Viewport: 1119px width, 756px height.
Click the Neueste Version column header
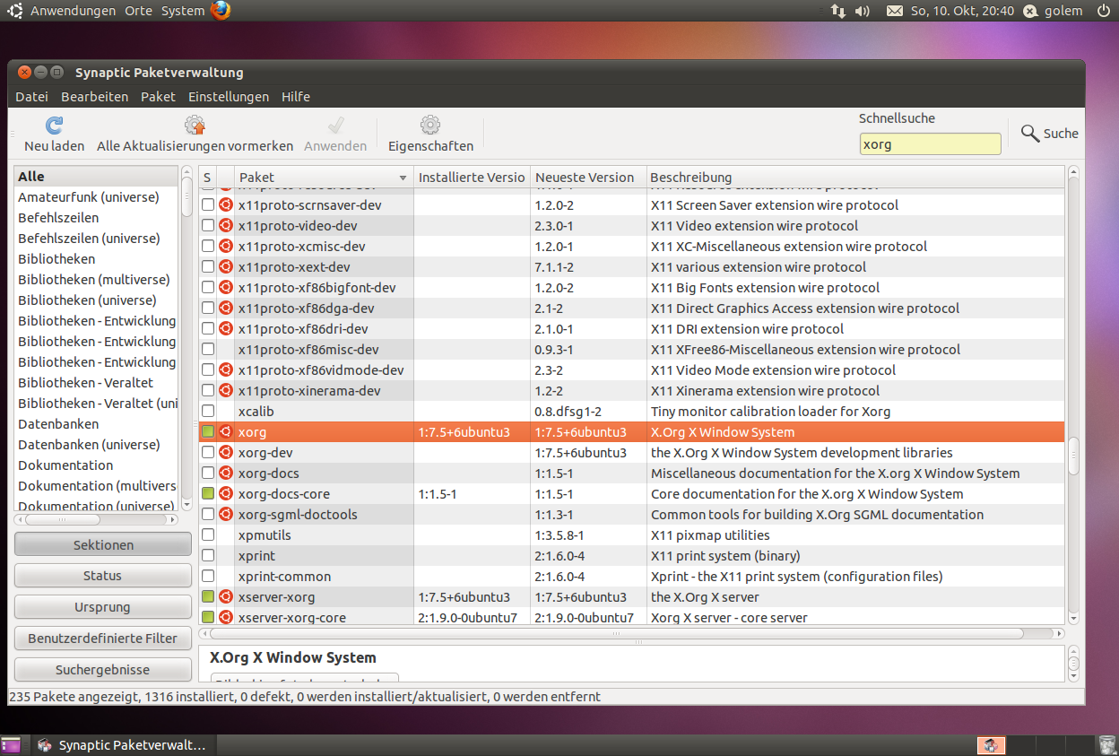588,178
